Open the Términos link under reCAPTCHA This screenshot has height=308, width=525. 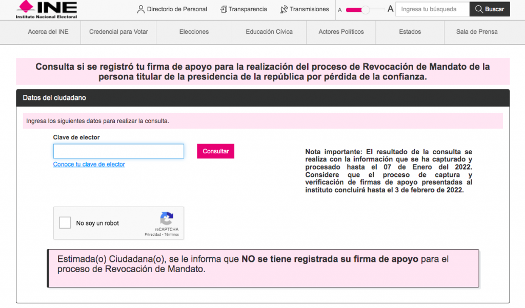[x=173, y=234]
